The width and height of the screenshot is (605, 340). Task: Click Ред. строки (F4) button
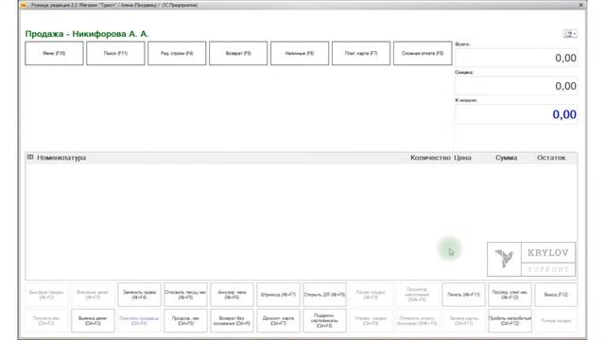[177, 53]
